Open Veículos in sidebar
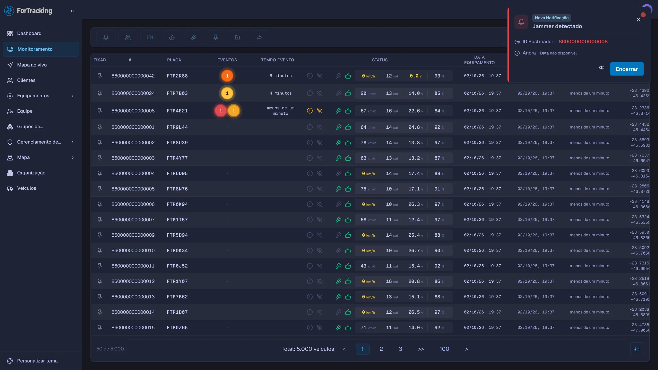 pyautogui.click(x=41, y=188)
